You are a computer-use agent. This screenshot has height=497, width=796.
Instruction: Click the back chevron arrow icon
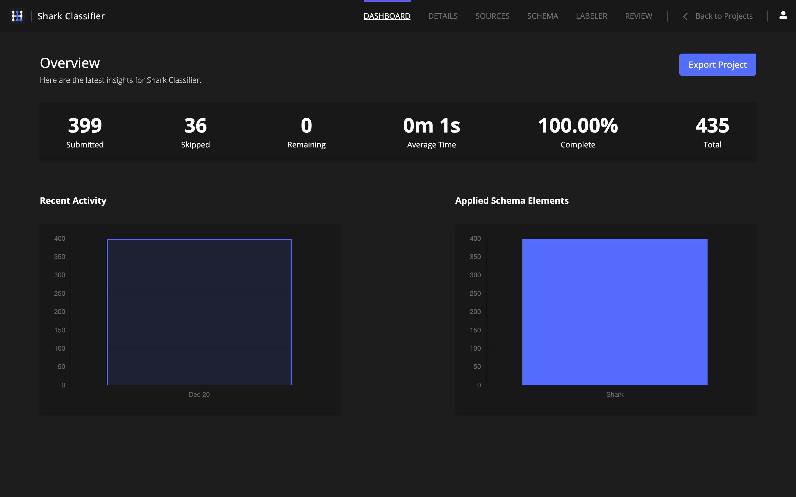pyautogui.click(x=685, y=17)
